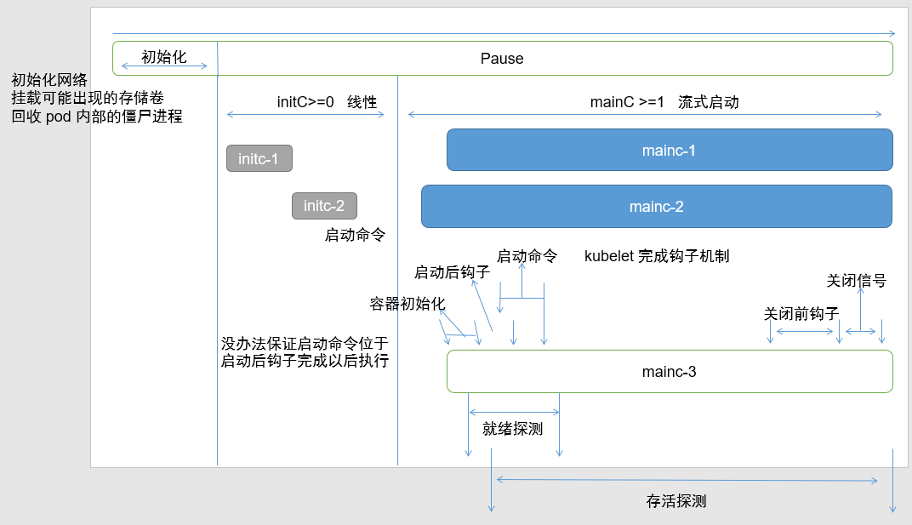Click the 启动后钩子 label

tap(452, 272)
